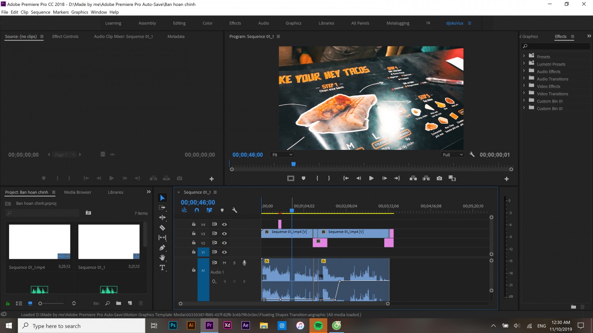The image size is (593, 333).
Task: Expand the Audio Effects folder
Action: 524,71
